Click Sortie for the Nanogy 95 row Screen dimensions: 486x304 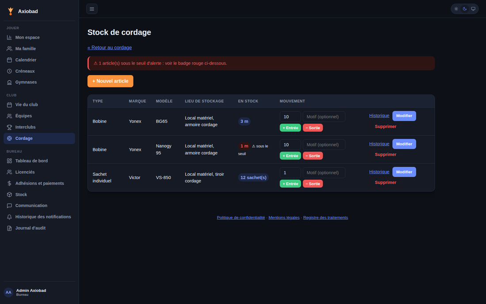[x=313, y=156]
